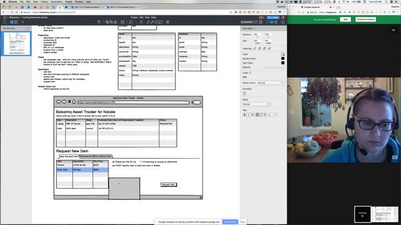
Task: Select 'I'm planning on buying an alternative' radio
Action: pyautogui.click(x=141, y=162)
